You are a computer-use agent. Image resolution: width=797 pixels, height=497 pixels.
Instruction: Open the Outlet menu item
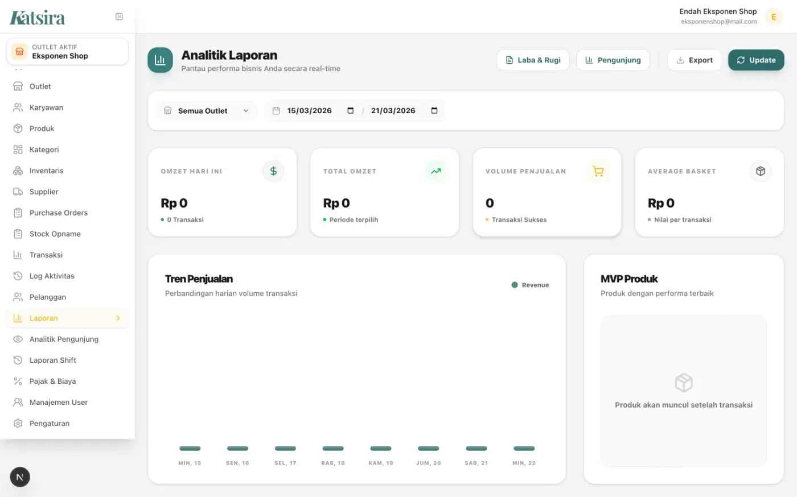click(67, 86)
